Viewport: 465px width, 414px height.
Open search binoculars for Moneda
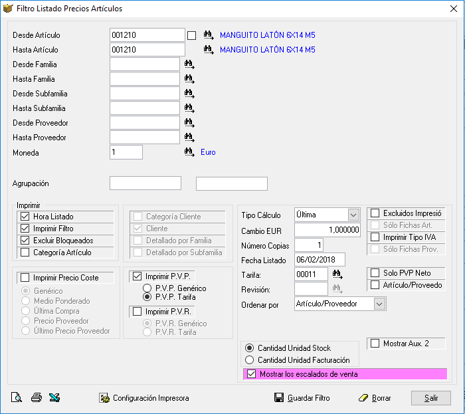coord(189,152)
